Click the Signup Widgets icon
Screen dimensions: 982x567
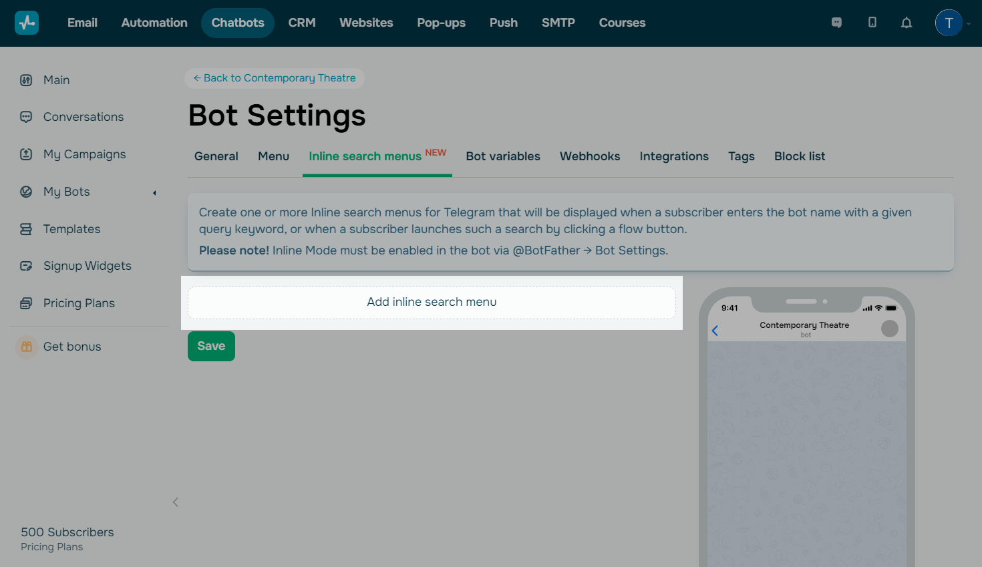tap(26, 266)
